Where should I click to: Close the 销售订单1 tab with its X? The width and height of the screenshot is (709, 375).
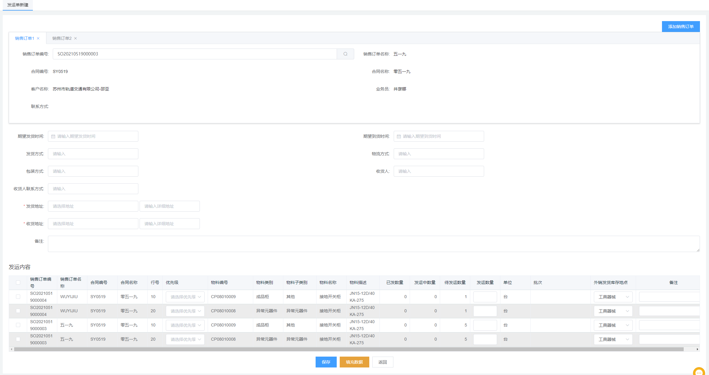point(38,38)
